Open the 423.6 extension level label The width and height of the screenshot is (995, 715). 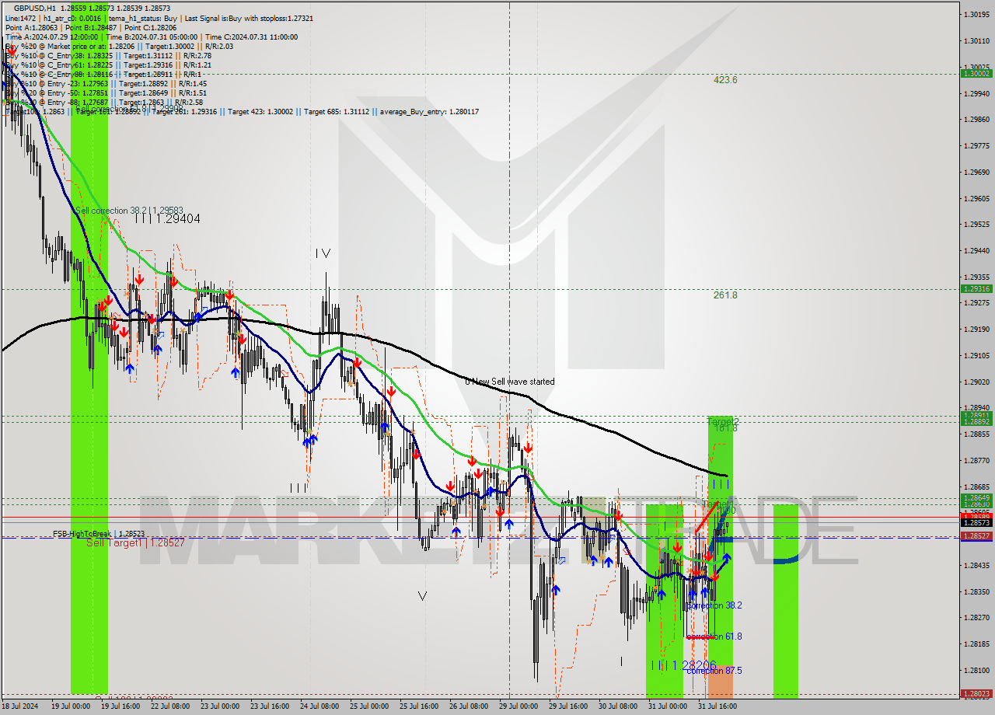pos(725,79)
